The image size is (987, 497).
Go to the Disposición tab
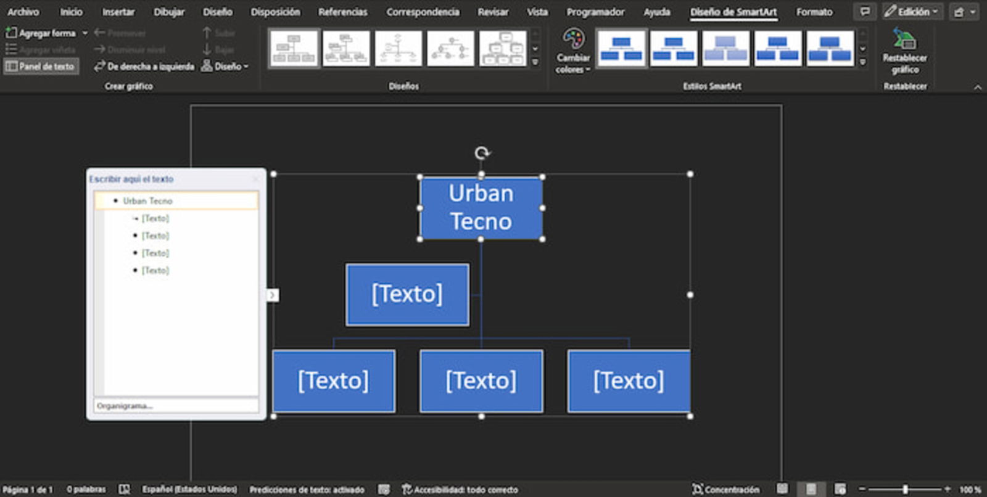(x=275, y=12)
